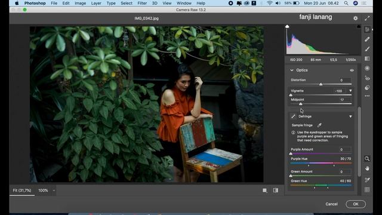Click the Distortion value field
Image resolution: width=382 pixels, height=215 pixels.
(x=345, y=80)
